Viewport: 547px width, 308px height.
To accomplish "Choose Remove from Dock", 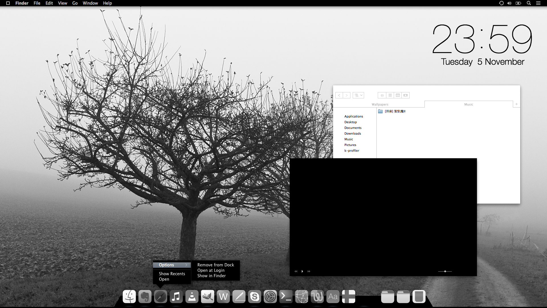I will point(215,265).
